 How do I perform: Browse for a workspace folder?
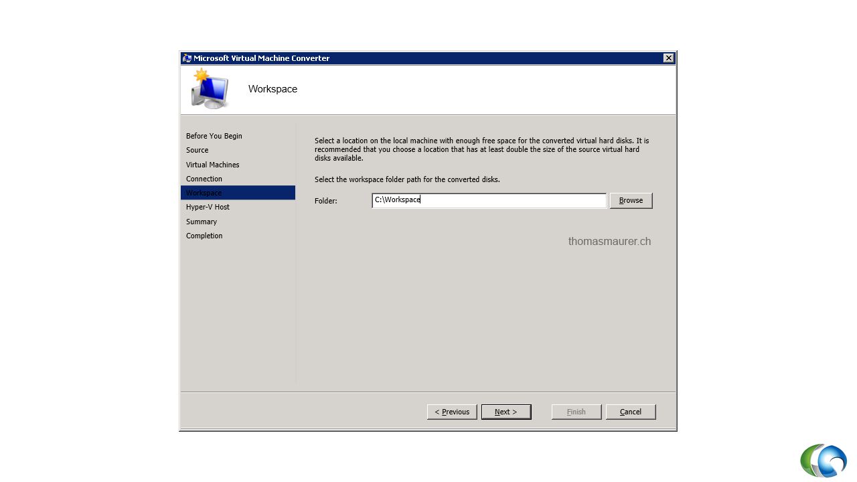pos(631,200)
